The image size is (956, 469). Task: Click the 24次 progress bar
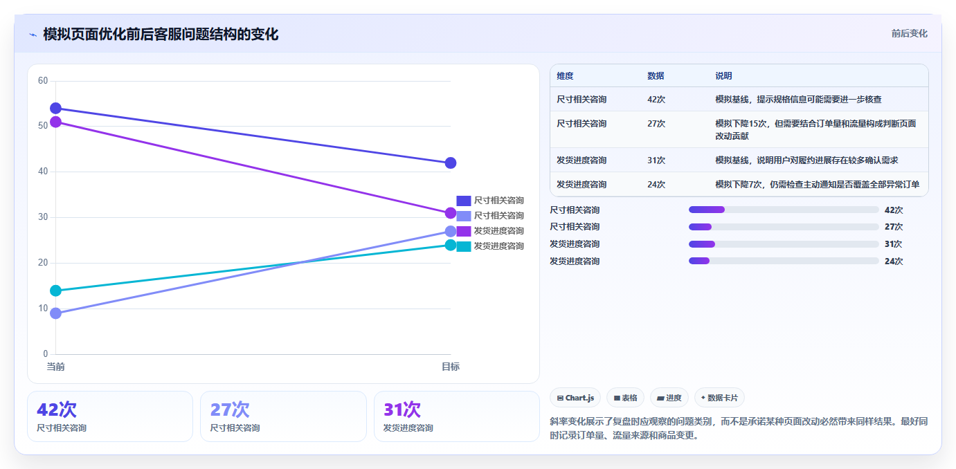click(x=784, y=261)
